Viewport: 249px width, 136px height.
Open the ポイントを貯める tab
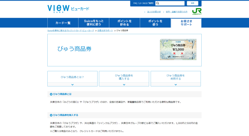[124, 23]
